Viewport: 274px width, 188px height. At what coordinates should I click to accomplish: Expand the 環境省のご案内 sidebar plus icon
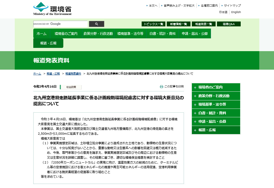(x=195, y=88)
